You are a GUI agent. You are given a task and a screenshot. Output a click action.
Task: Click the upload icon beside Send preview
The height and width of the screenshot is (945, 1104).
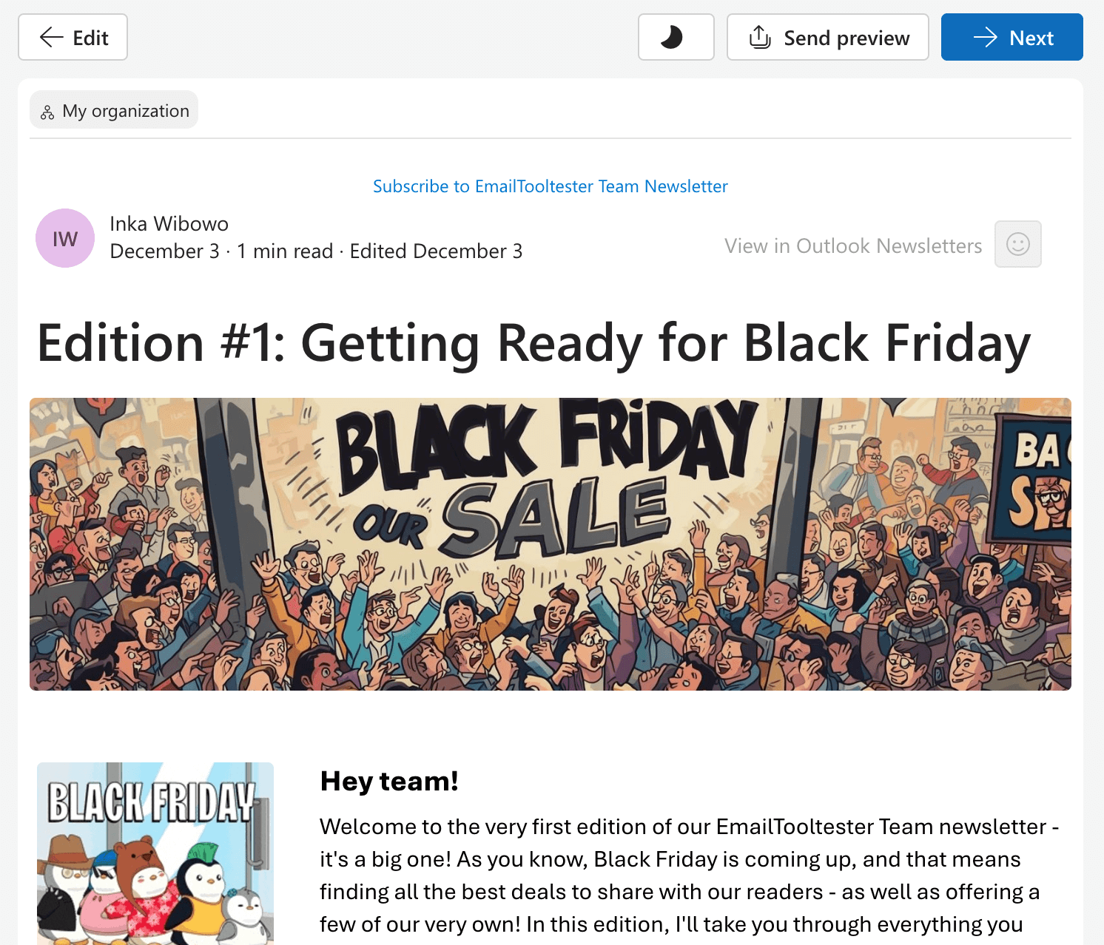tap(758, 37)
